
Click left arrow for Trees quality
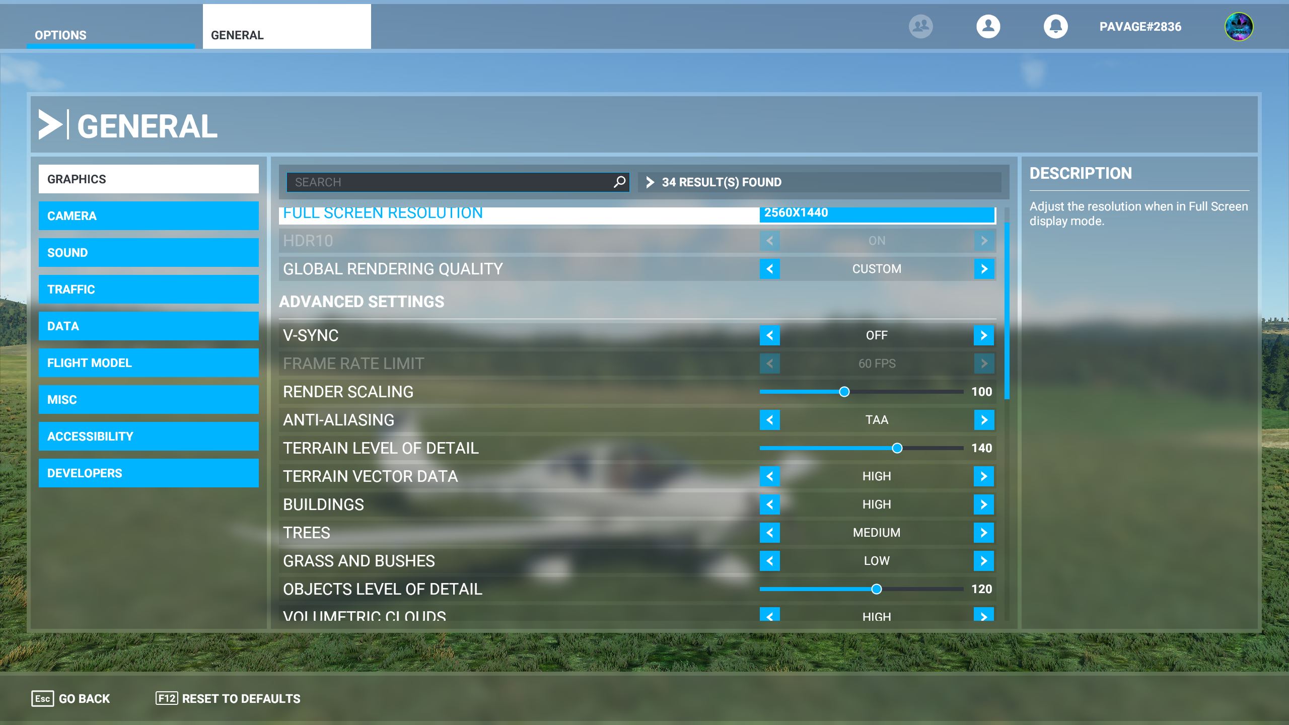769,533
